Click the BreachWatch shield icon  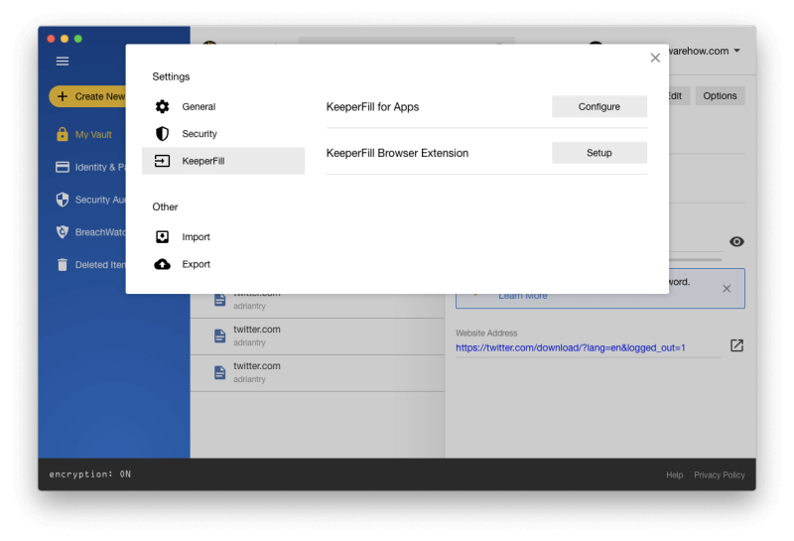pyautogui.click(x=63, y=232)
